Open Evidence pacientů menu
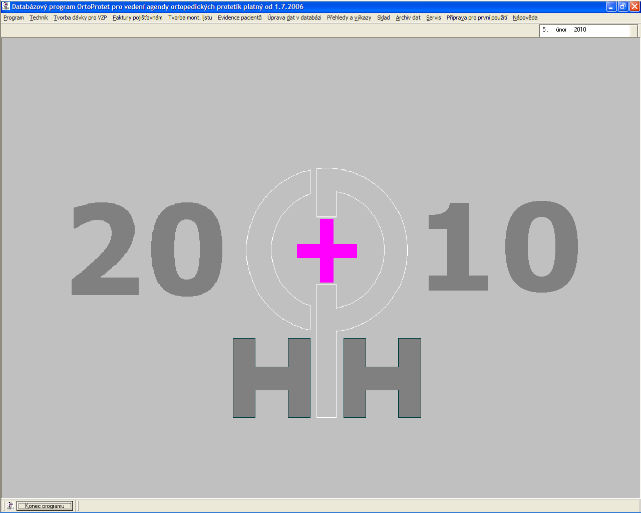The width and height of the screenshot is (641, 513). pyautogui.click(x=239, y=18)
